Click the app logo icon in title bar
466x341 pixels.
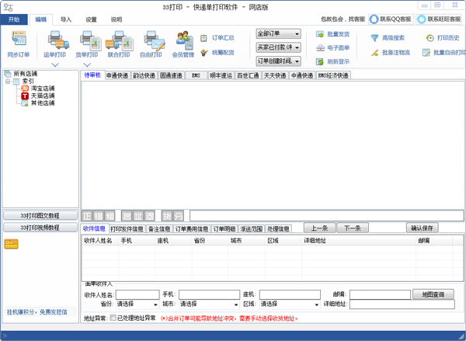(x=8, y=8)
